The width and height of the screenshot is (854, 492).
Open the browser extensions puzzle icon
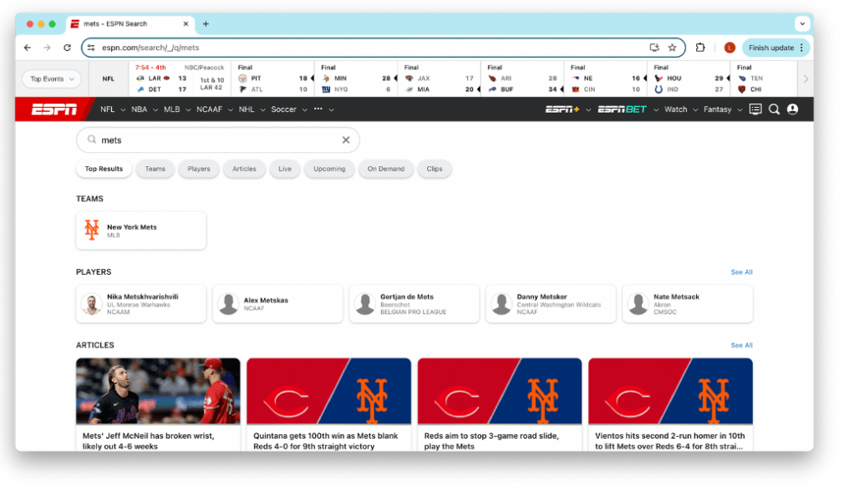(700, 48)
